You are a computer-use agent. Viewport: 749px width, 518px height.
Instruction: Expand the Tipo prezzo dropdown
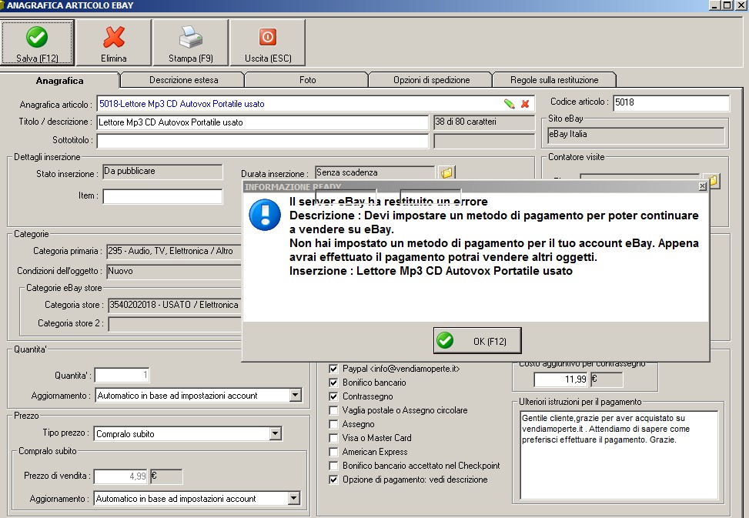275,433
